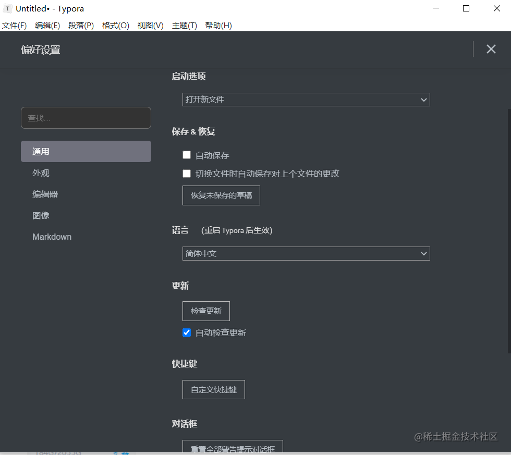
Task: Minimize the Typora window
Action: coord(436,8)
